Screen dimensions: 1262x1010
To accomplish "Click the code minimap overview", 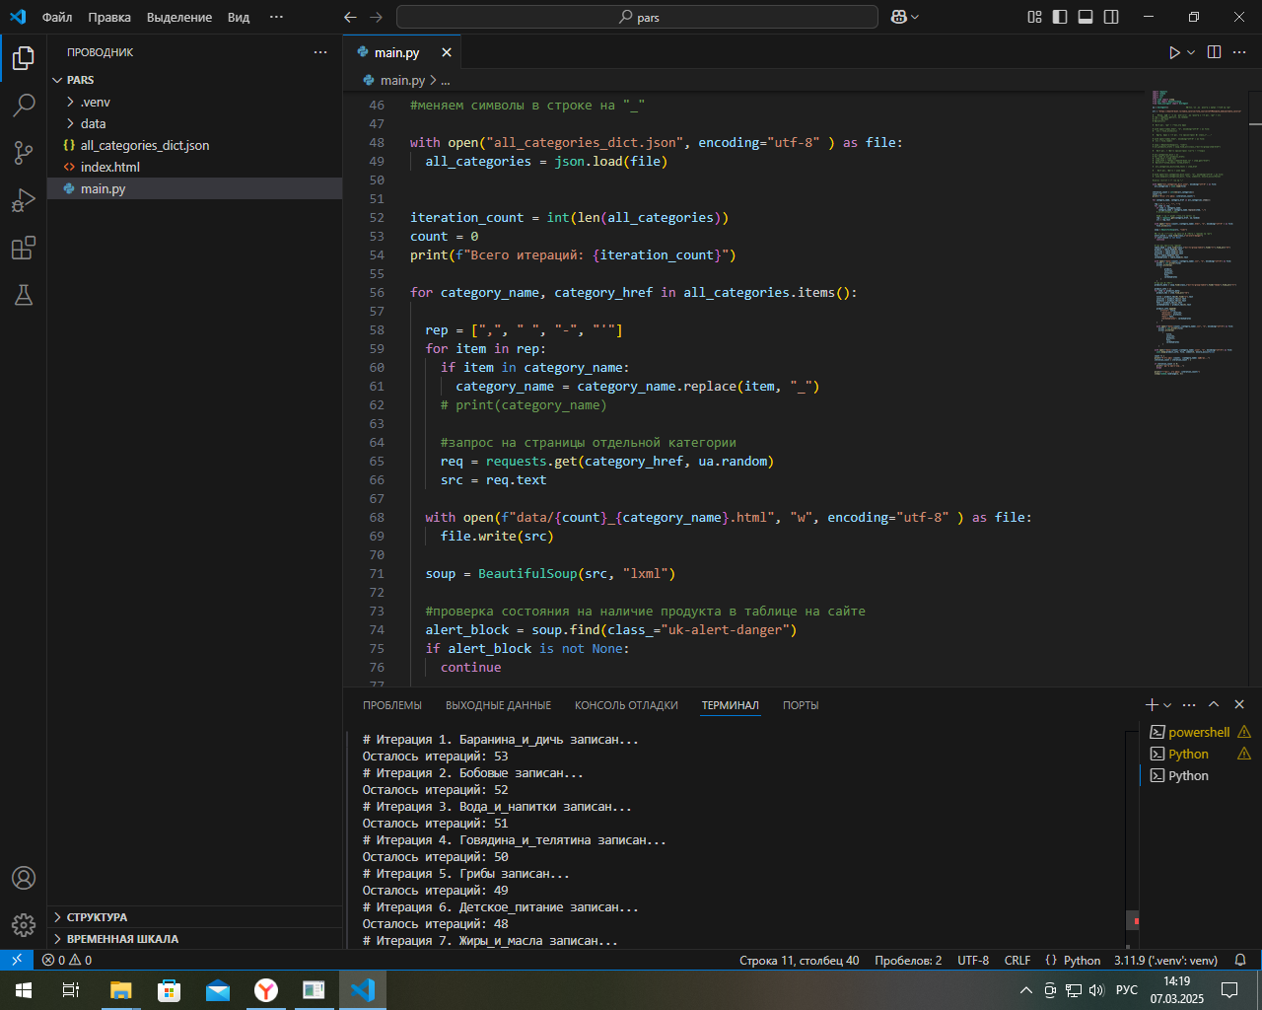I will [1193, 237].
